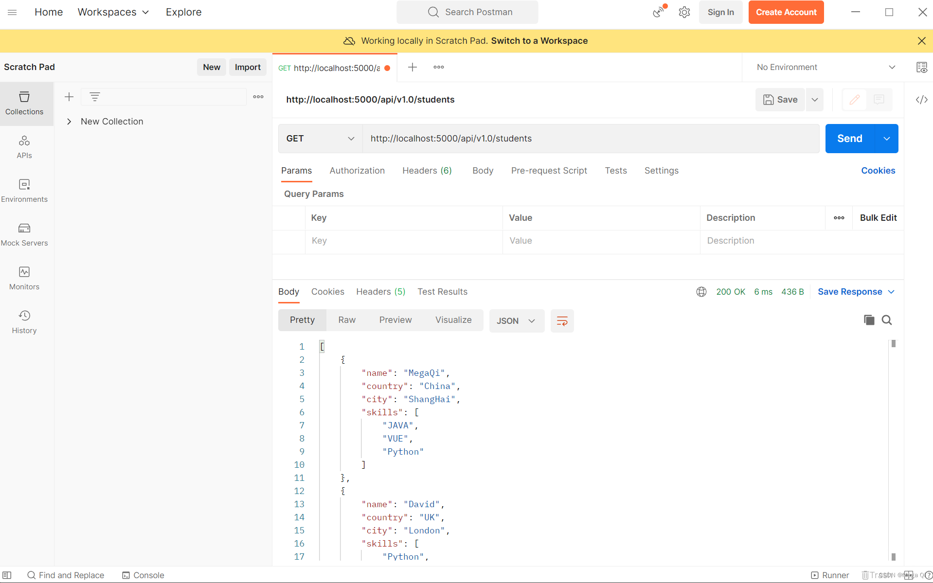Switch to the Authorization tab
Viewport: 933px width, 583px height.
[x=357, y=171]
